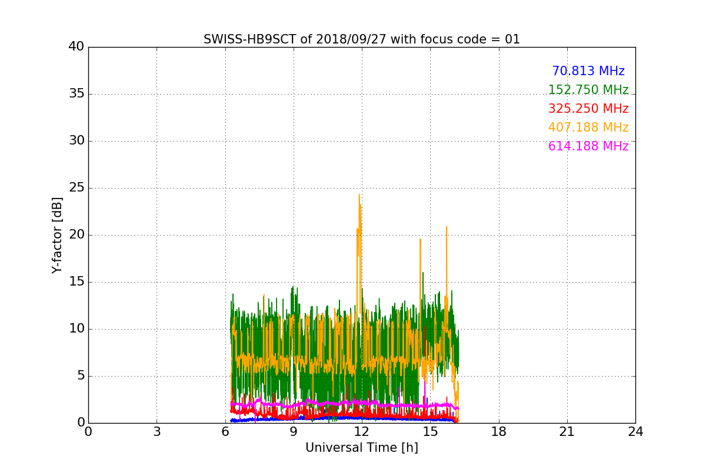This screenshot has width=706, height=470.
Task: Click the y-axis tick label 35
Action: point(76,94)
